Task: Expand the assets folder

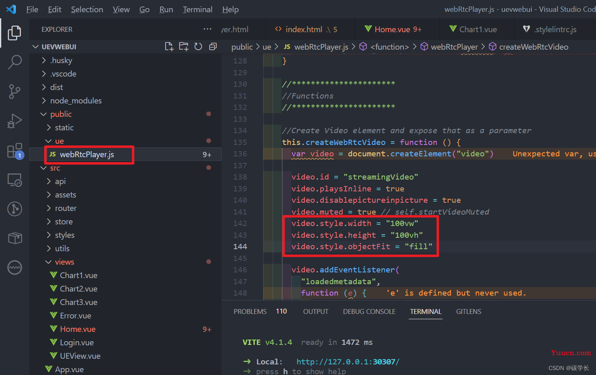Action: (49, 195)
